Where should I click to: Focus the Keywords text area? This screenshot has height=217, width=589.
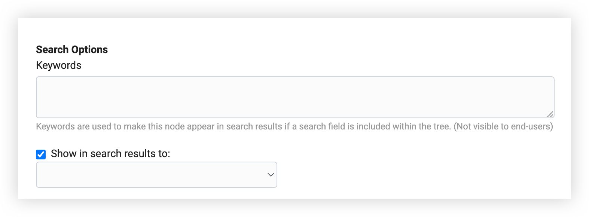tap(295, 97)
